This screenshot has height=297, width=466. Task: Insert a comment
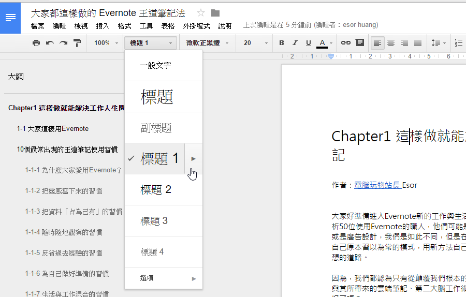(360, 43)
